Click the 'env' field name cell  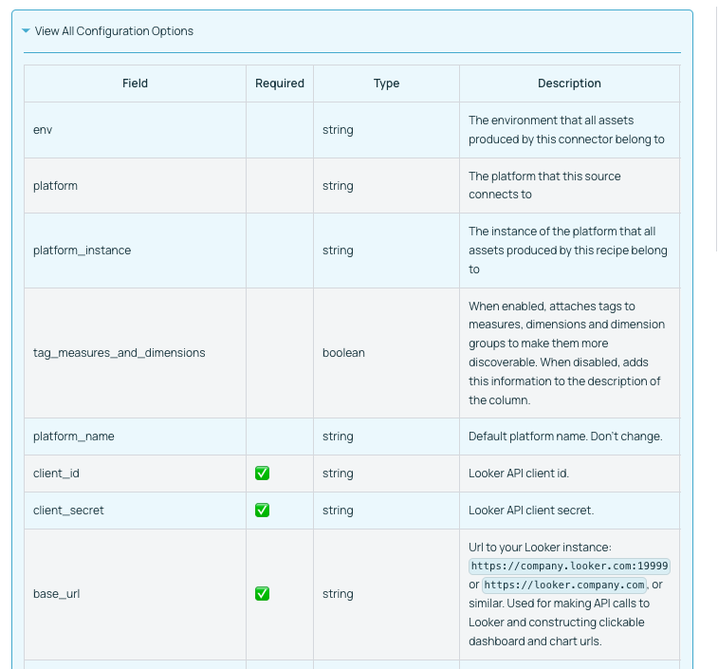point(43,130)
